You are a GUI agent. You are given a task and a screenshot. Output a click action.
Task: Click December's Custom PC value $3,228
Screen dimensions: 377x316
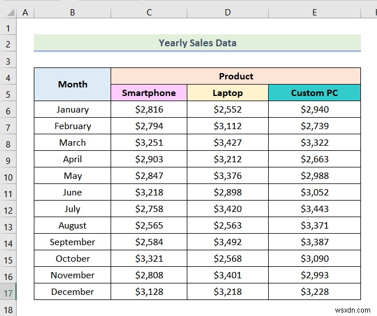point(314,292)
